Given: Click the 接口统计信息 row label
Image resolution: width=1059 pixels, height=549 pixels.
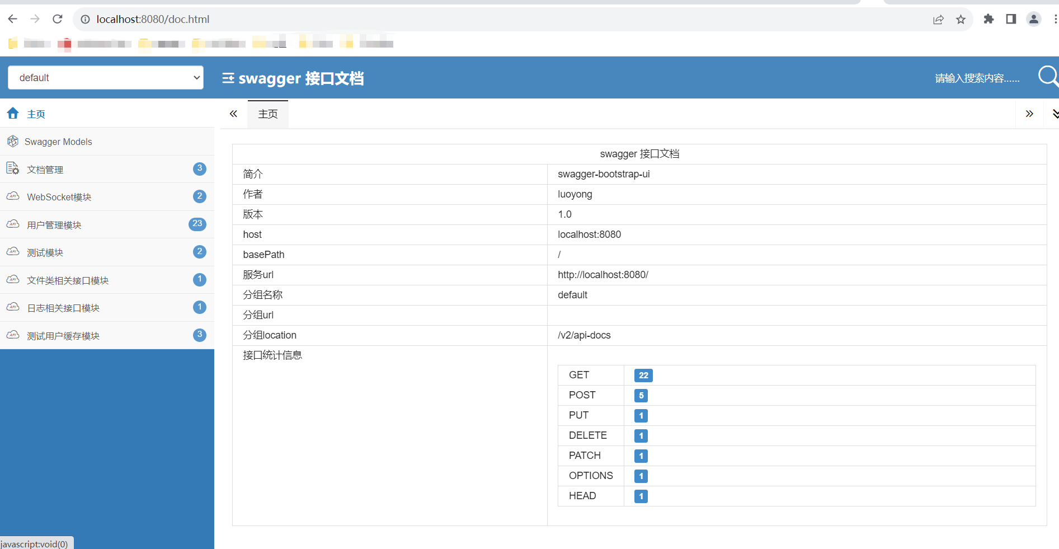Looking at the screenshot, I should click(272, 355).
